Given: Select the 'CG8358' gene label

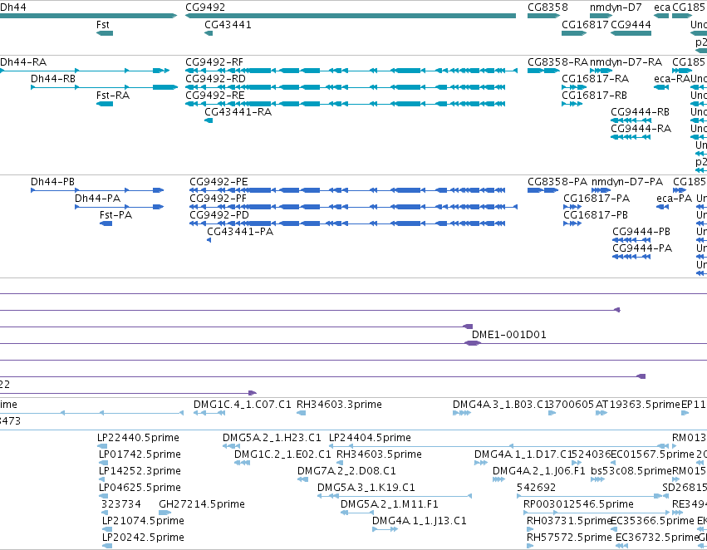Looking at the screenshot, I should pos(547,7).
